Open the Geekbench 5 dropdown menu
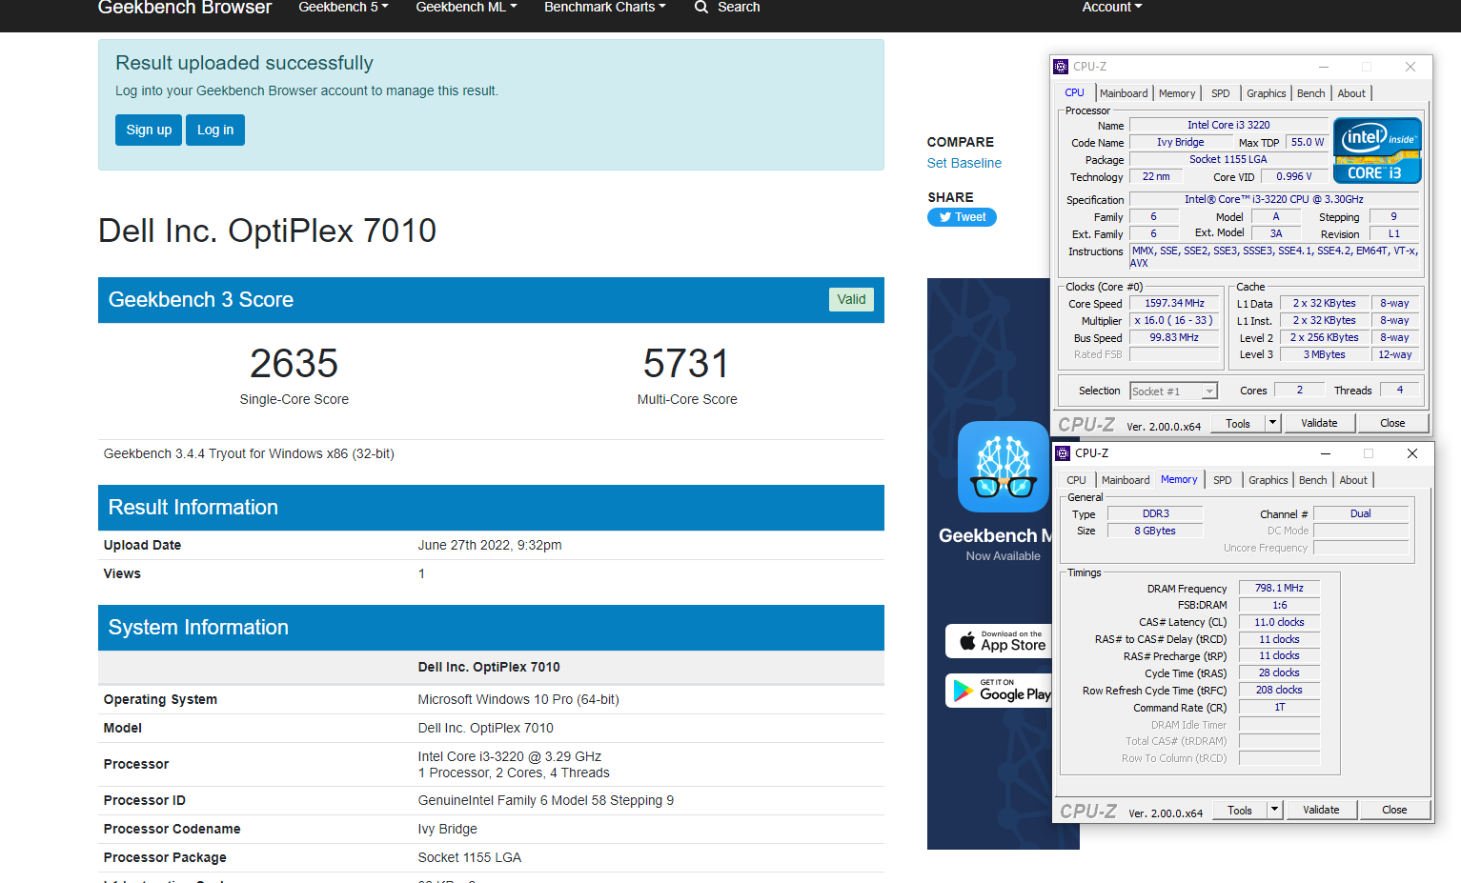The height and width of the screenshot is (883, 1461). pyautogui.click(x=343, y=7)
